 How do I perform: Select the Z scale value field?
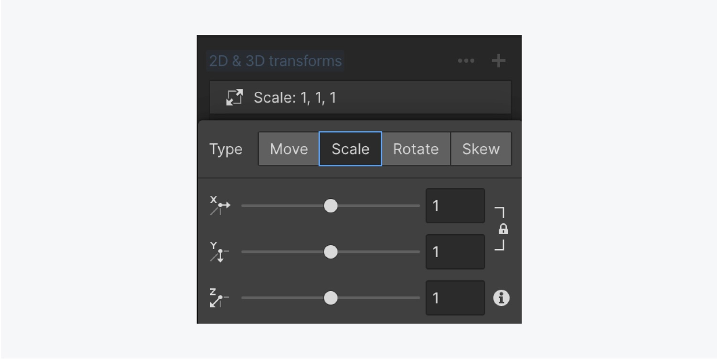pyautogui.click(x=455, y=298)
